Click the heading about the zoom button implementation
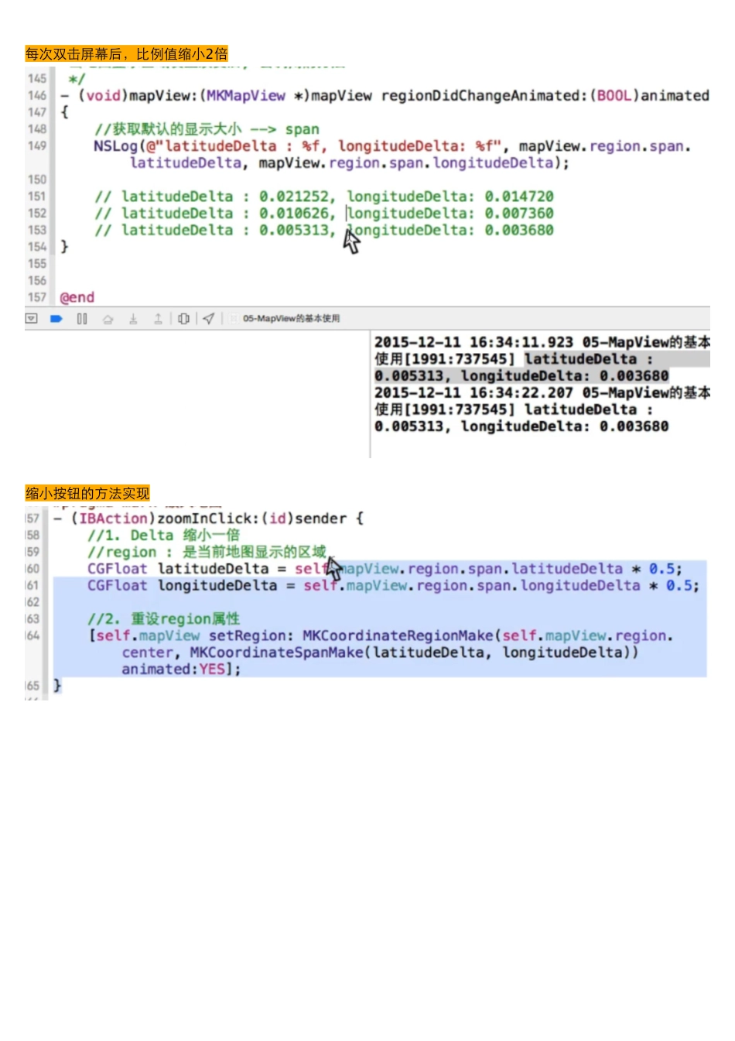The width and height of the screenshot is (735, 1041). (87, 493)
